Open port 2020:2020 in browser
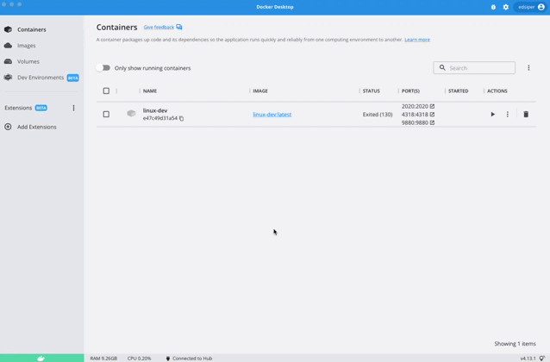This screenshot has height=362, width=550. pyautogui.click(x=432, y=107)
